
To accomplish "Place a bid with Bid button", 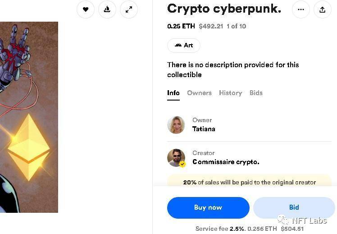I will tap(294, 207).
